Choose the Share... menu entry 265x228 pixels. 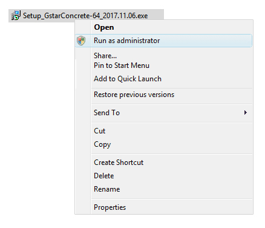[x=105, y=56]
